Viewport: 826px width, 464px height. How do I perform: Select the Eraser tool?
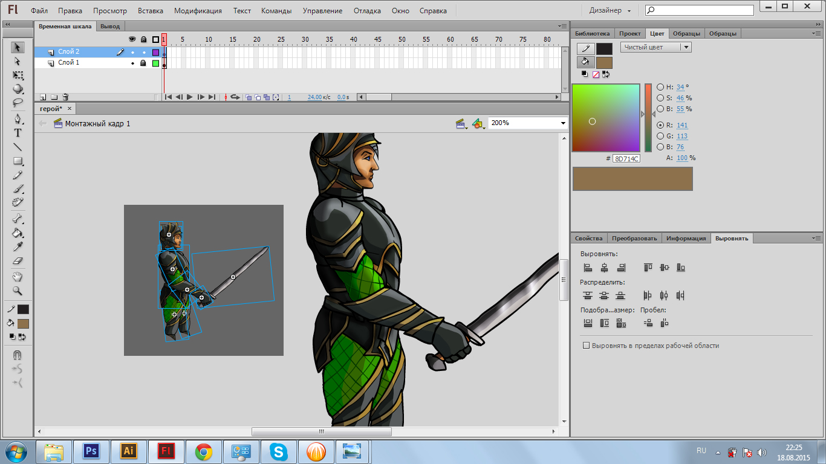18,262
